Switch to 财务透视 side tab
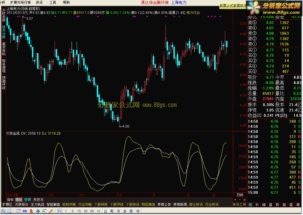The width and height of the screenshot is (303, 215). pyautogui.click(x=4, y=66)
